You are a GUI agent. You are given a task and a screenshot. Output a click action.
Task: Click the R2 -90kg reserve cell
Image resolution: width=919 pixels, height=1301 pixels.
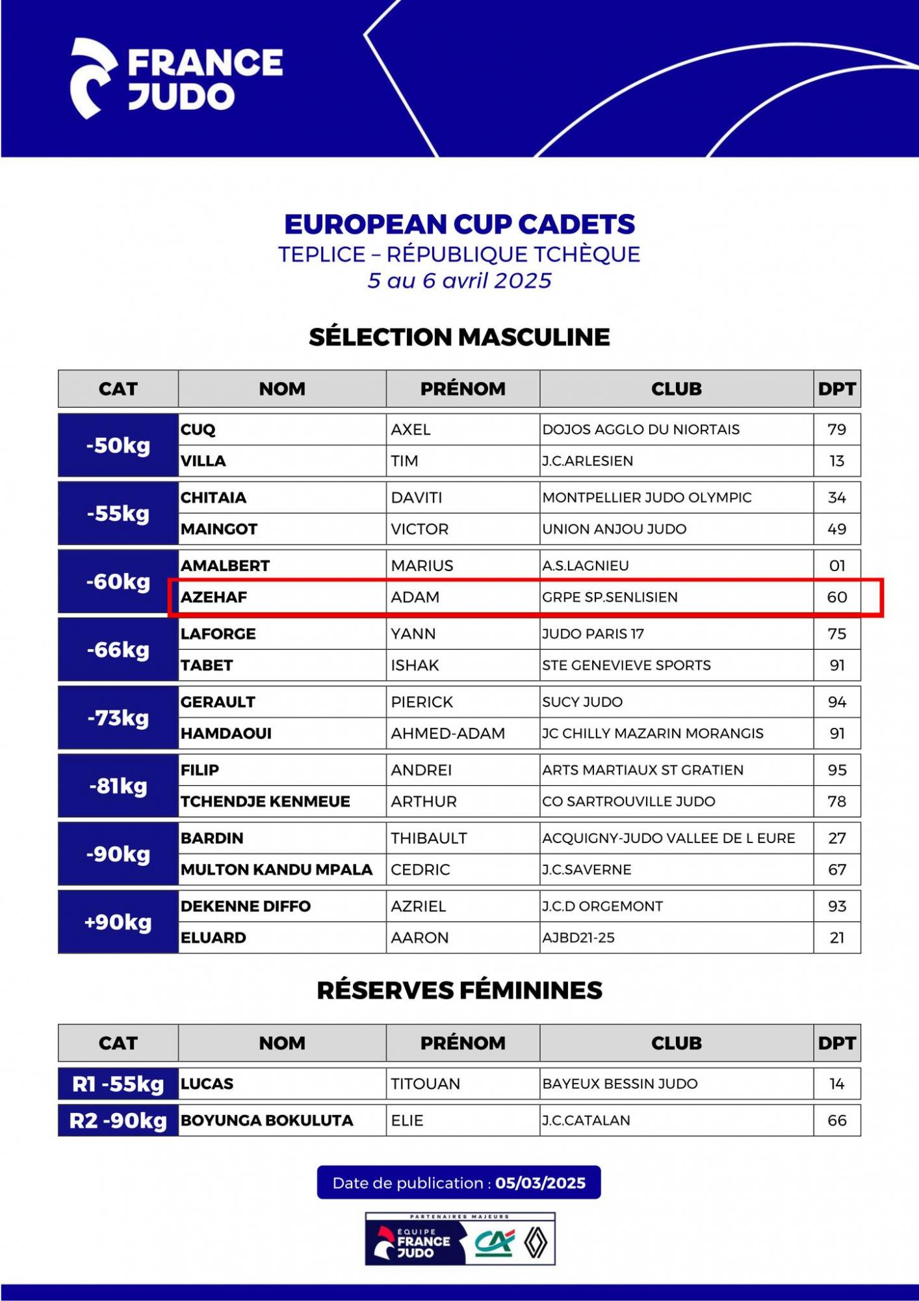point(118,1120)
